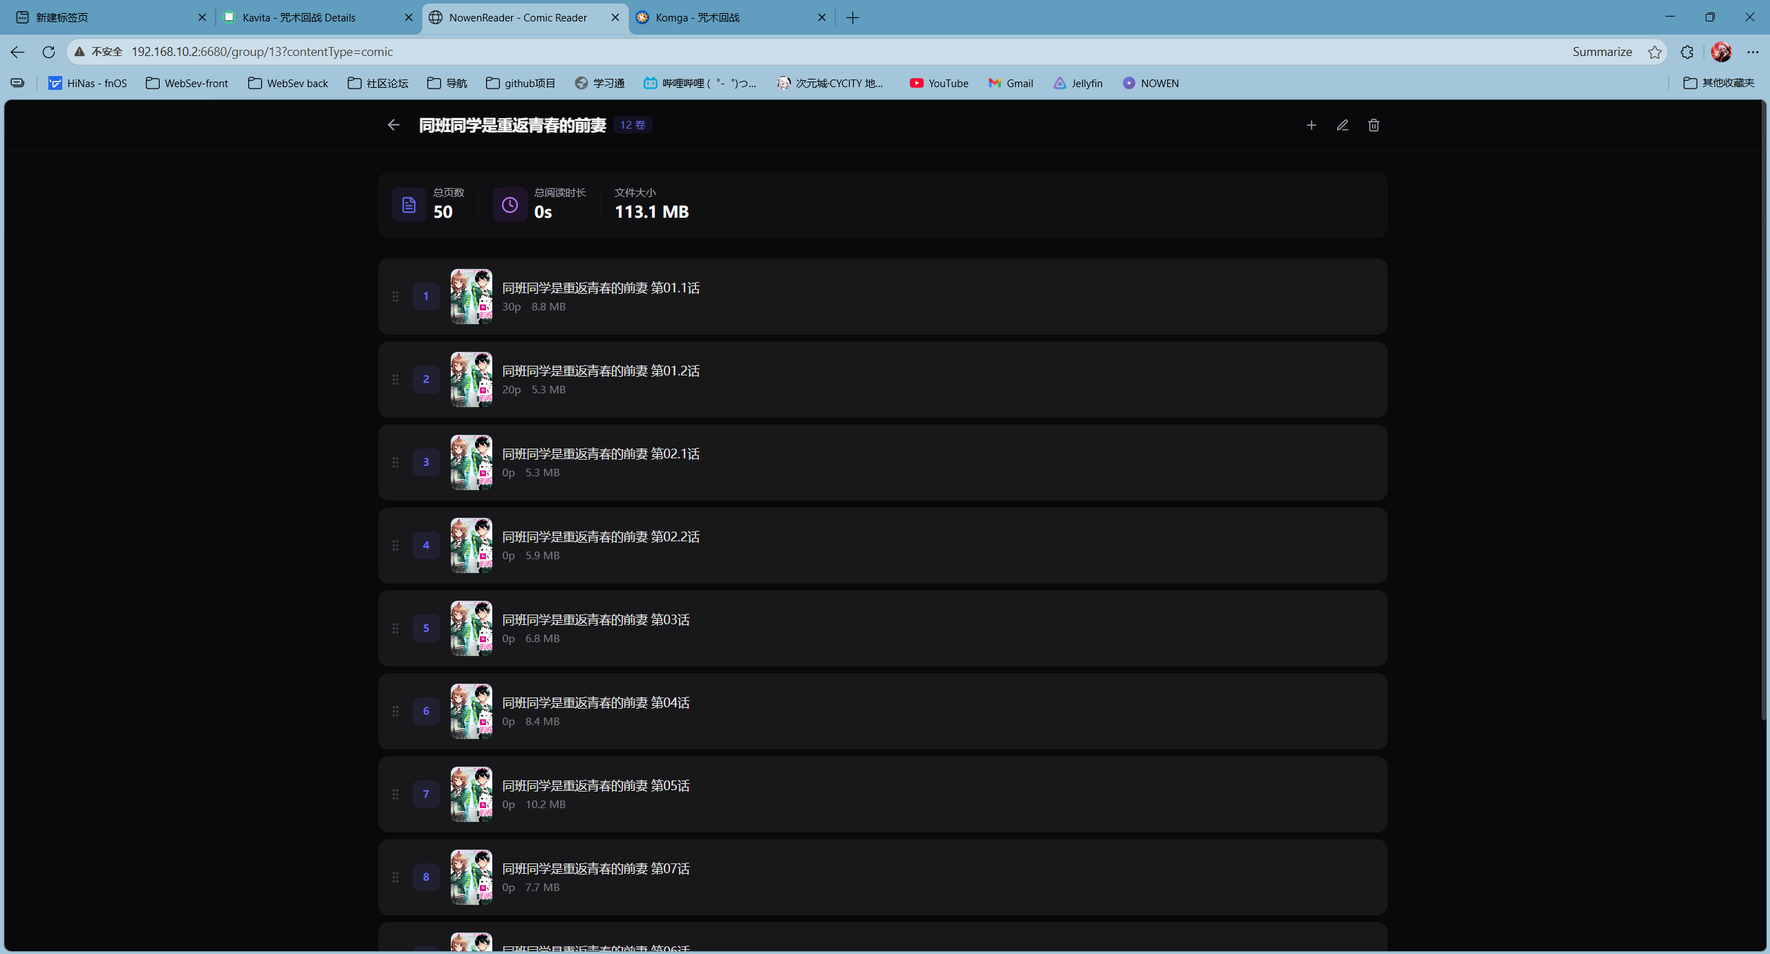The image size is (1770, 954).
Task: Open the browser profile avatar
Action: (x=1721, y=52)
